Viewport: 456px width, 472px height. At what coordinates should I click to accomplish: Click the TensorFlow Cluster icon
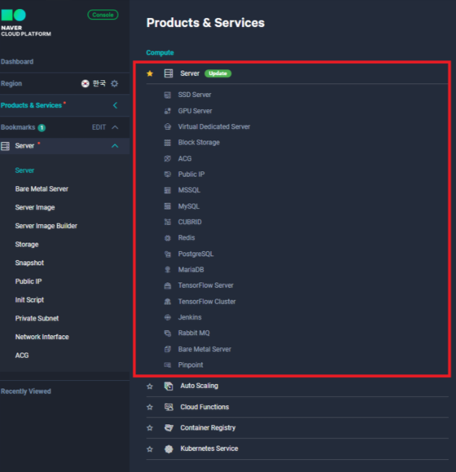point(167,302)
